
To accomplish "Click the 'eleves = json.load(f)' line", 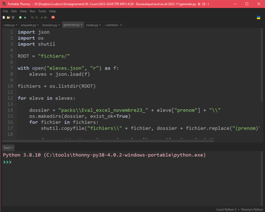I will click(x=60, y=75).
